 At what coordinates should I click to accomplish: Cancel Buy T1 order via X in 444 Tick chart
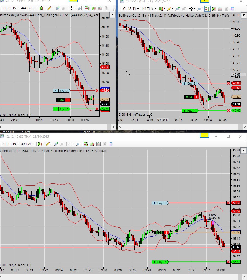97,109
